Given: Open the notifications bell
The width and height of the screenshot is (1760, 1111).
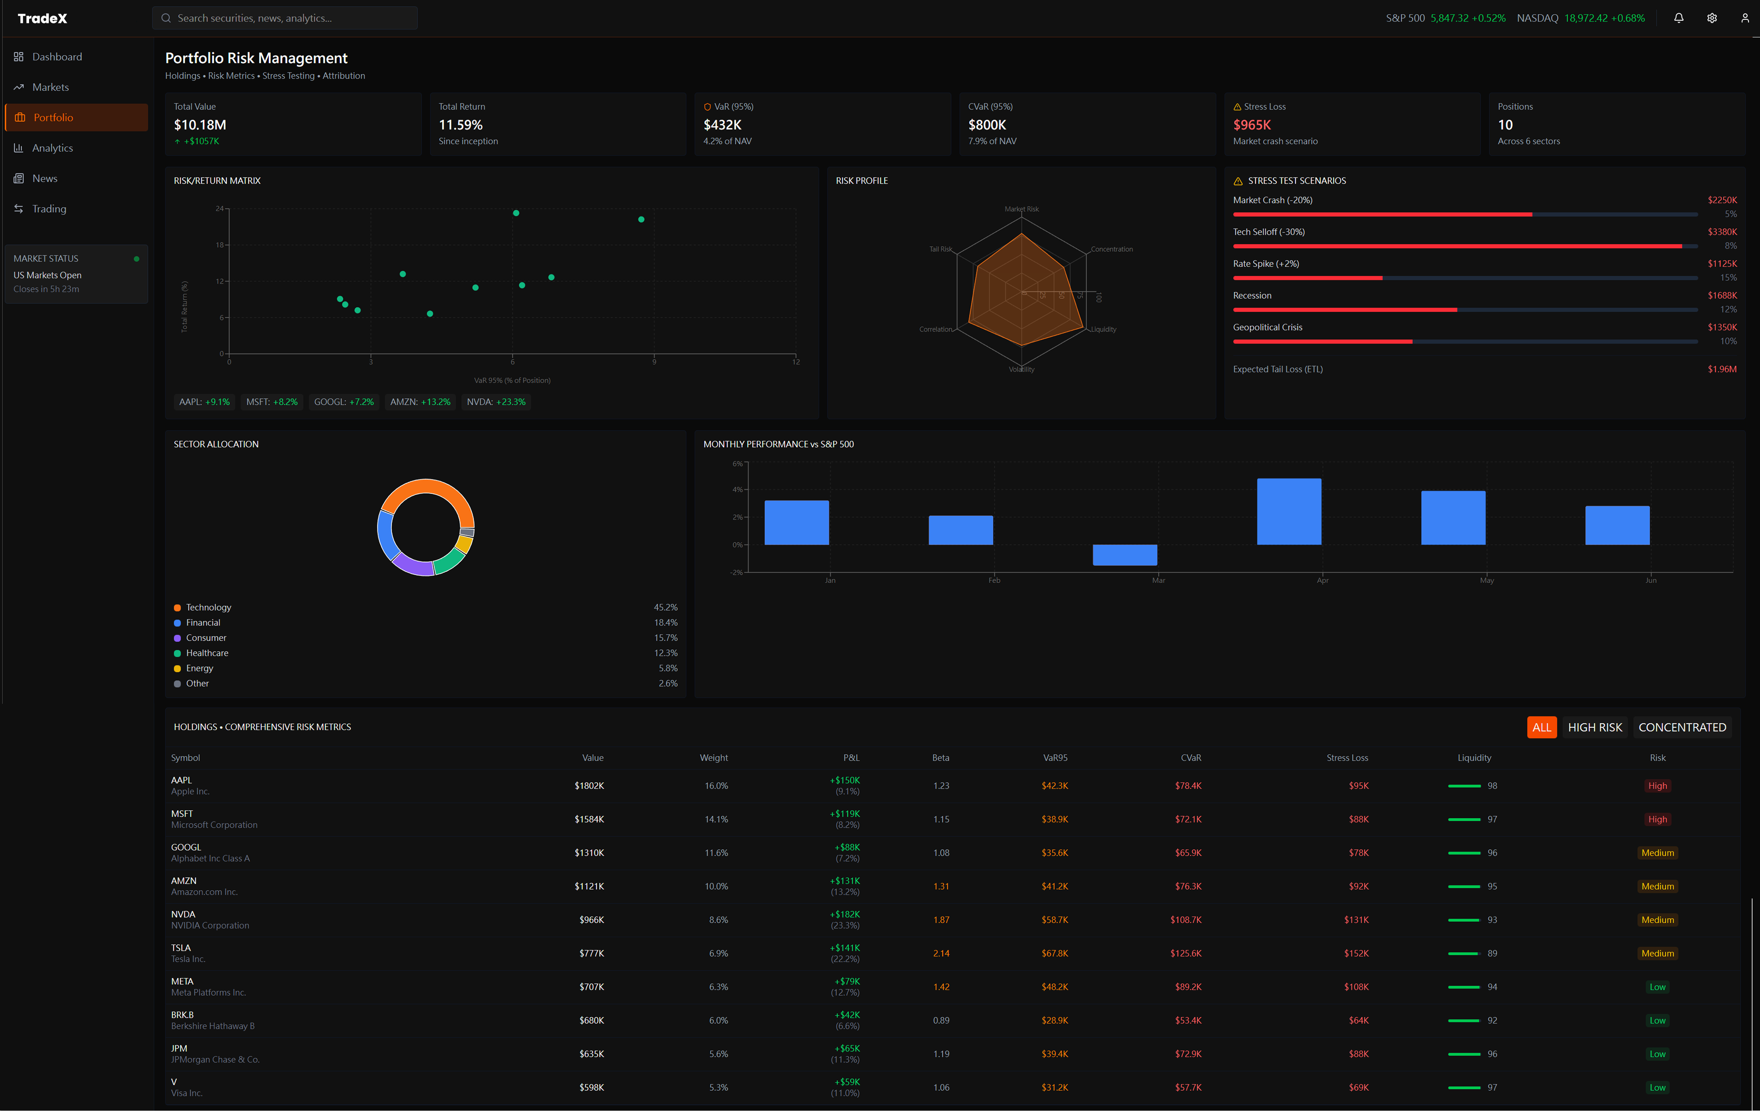Looking at the screenshot, I should pos(1678,18).
